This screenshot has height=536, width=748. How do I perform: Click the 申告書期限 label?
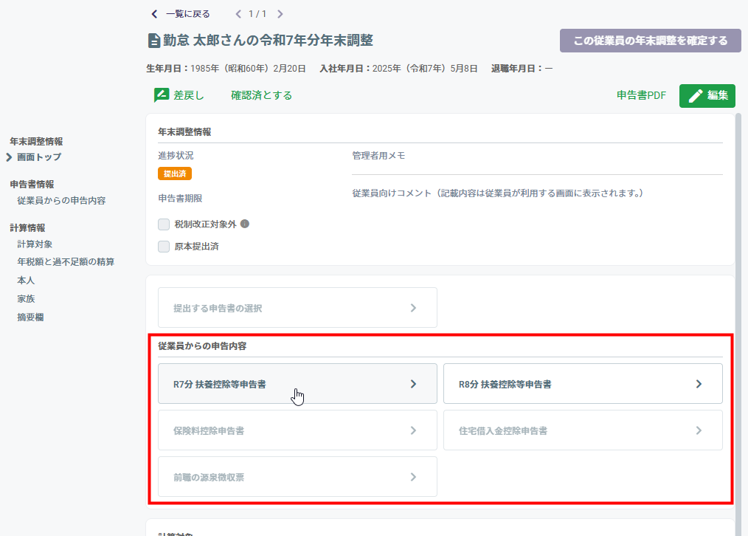click(x=180, y=198)
